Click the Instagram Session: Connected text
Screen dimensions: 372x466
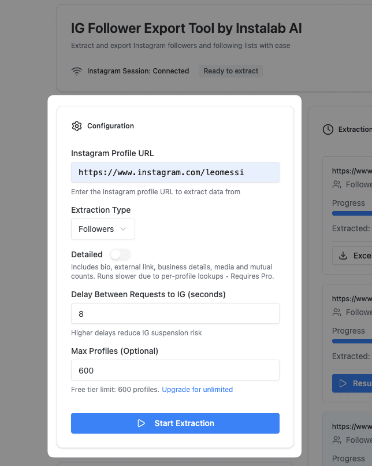click(x=138, y=71)
